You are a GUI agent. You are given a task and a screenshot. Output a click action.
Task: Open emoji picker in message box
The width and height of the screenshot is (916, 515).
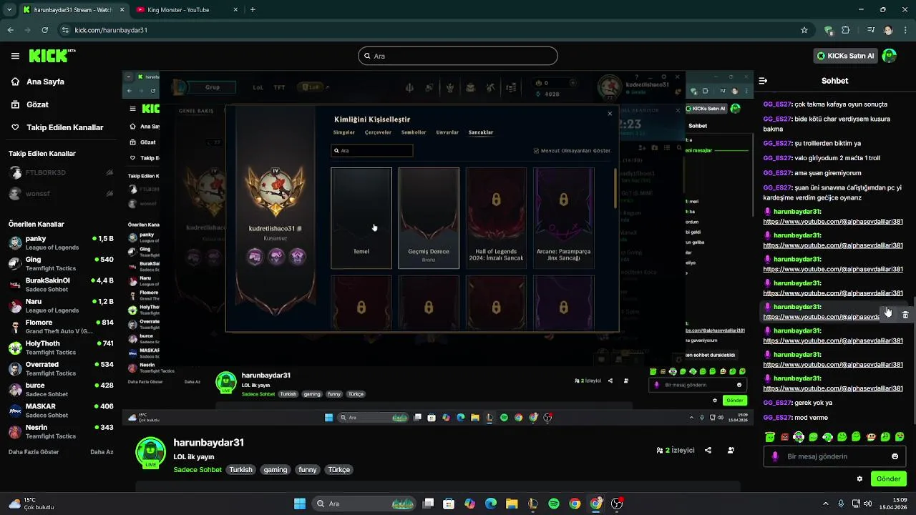point(895,456)
